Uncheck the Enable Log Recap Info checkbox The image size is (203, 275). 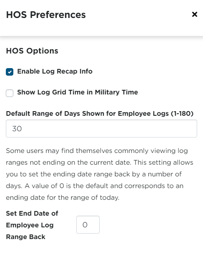point(10,72)
